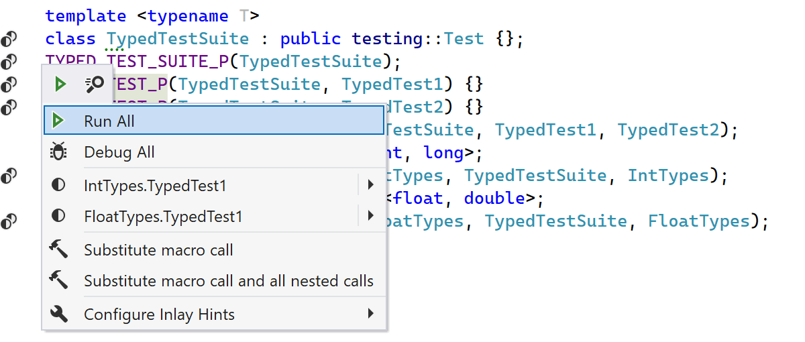
Task: Expand the FloatTypes.TypedTest1 submenu arrow
Action: point(370,216)
